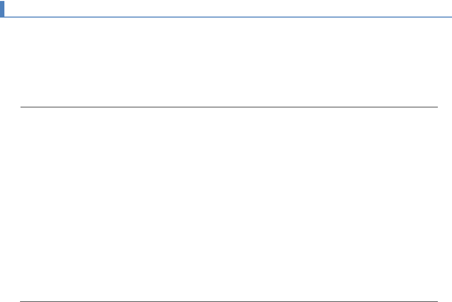Click the left end of upper gray divider
This screenshot has width=452, height=302.
point(21,107)
